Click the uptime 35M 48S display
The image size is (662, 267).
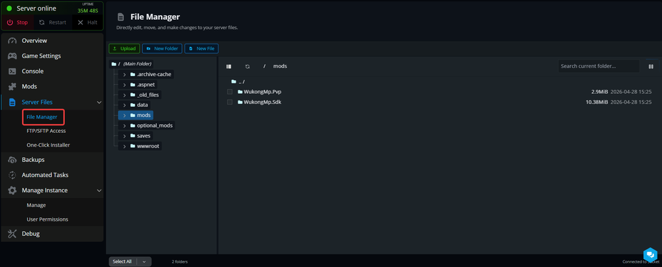pos(88,11)
